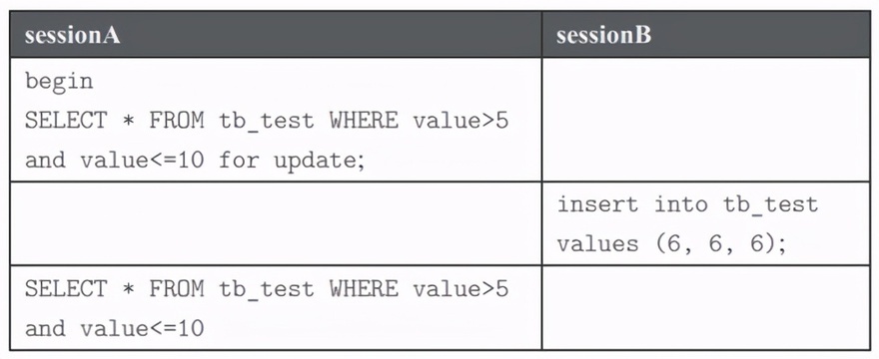Click the word begin in the first row
The height and width of the screenshot is (359, 879).
tap(59, 83)
